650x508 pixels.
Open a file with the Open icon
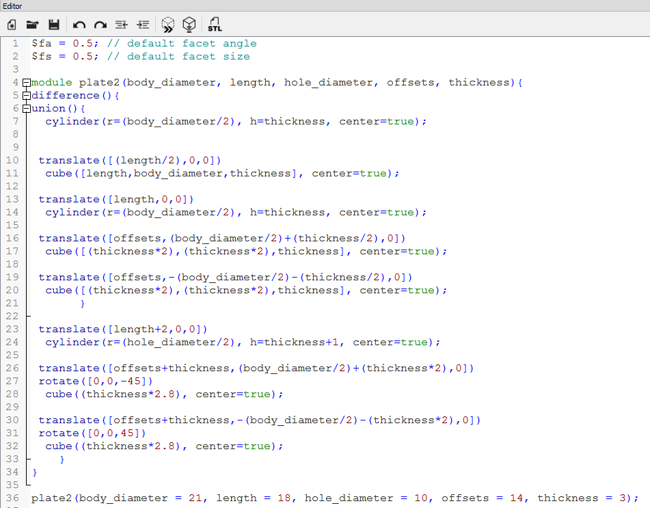tap(32, 25)
